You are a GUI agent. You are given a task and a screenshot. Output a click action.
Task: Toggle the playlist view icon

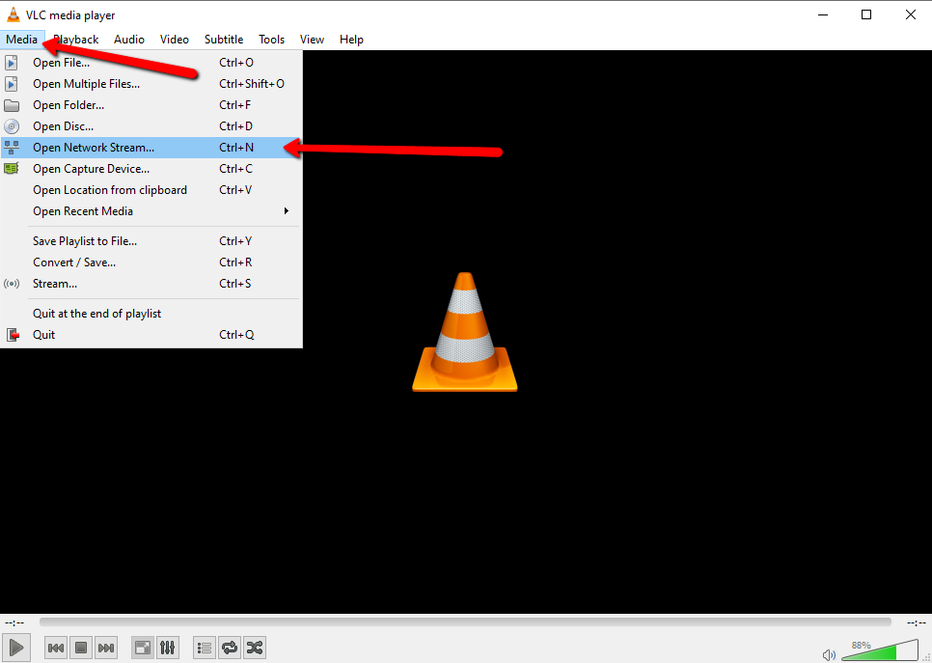205,648
